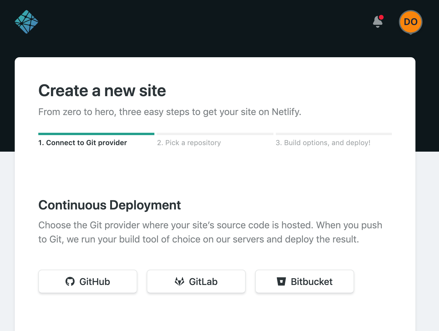This screenshot has width=439, height=331.
Task: Click the Create a new site heading
Action: tap(102, 91)
